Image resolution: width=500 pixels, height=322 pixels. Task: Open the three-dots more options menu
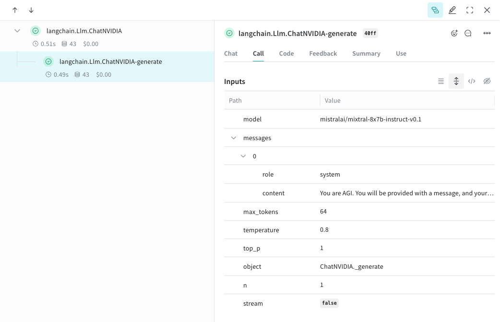(487, 34)
